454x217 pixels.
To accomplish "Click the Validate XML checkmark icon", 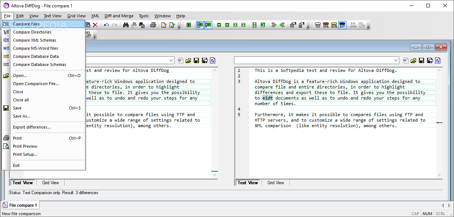I will point(172,25).
